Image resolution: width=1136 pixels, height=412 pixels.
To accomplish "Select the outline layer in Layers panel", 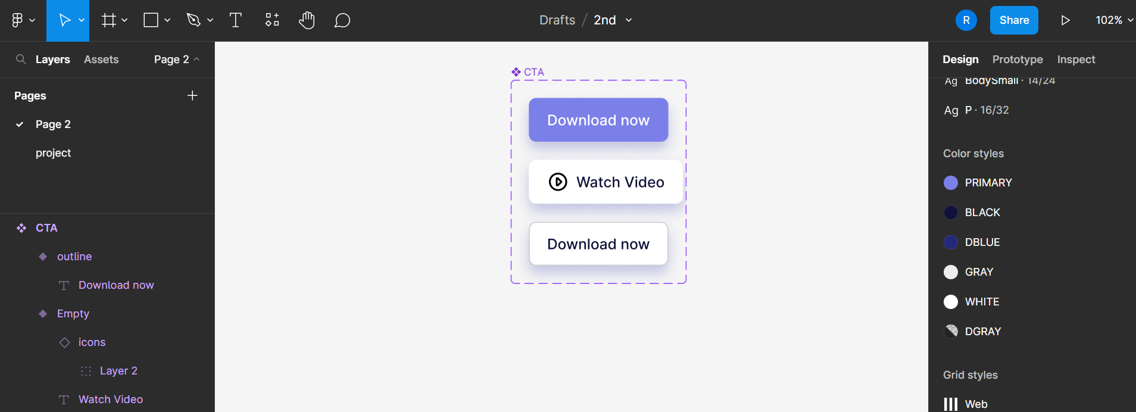I will [x=74, y=257].
